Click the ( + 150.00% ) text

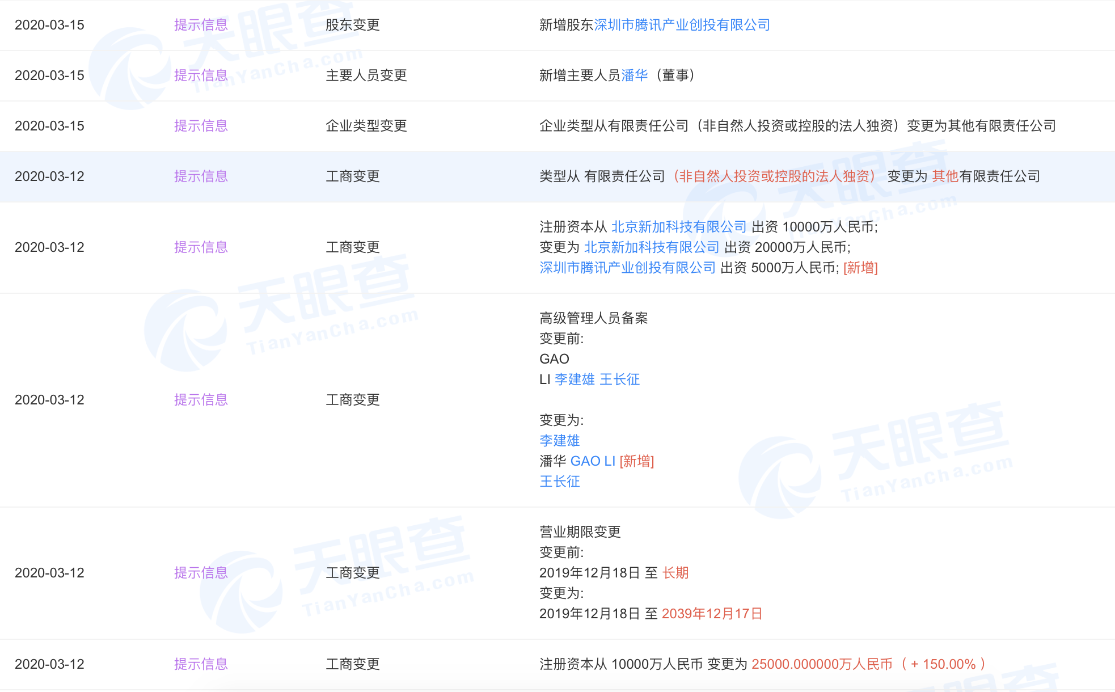click(x=943, y=664)
